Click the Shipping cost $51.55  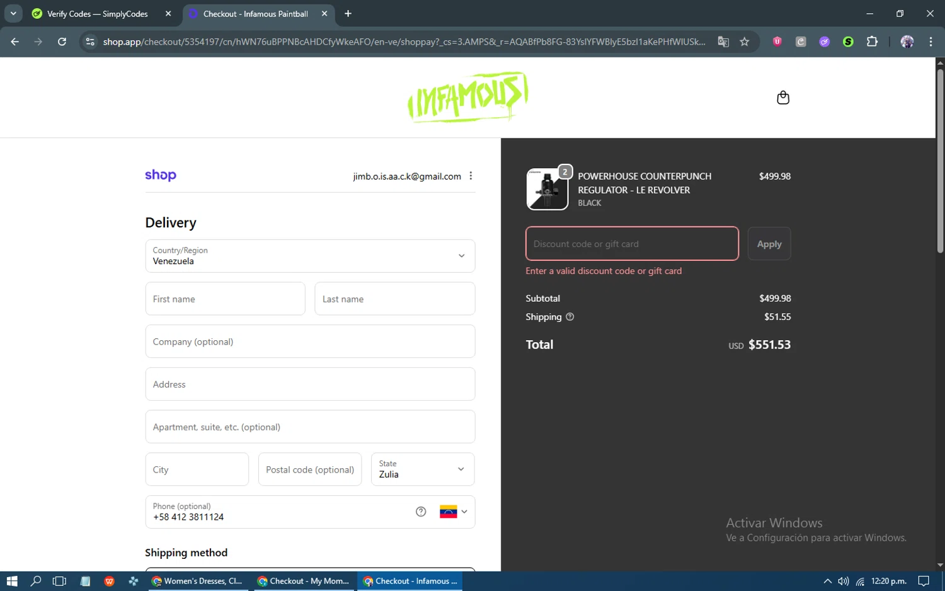coord(777,317)
